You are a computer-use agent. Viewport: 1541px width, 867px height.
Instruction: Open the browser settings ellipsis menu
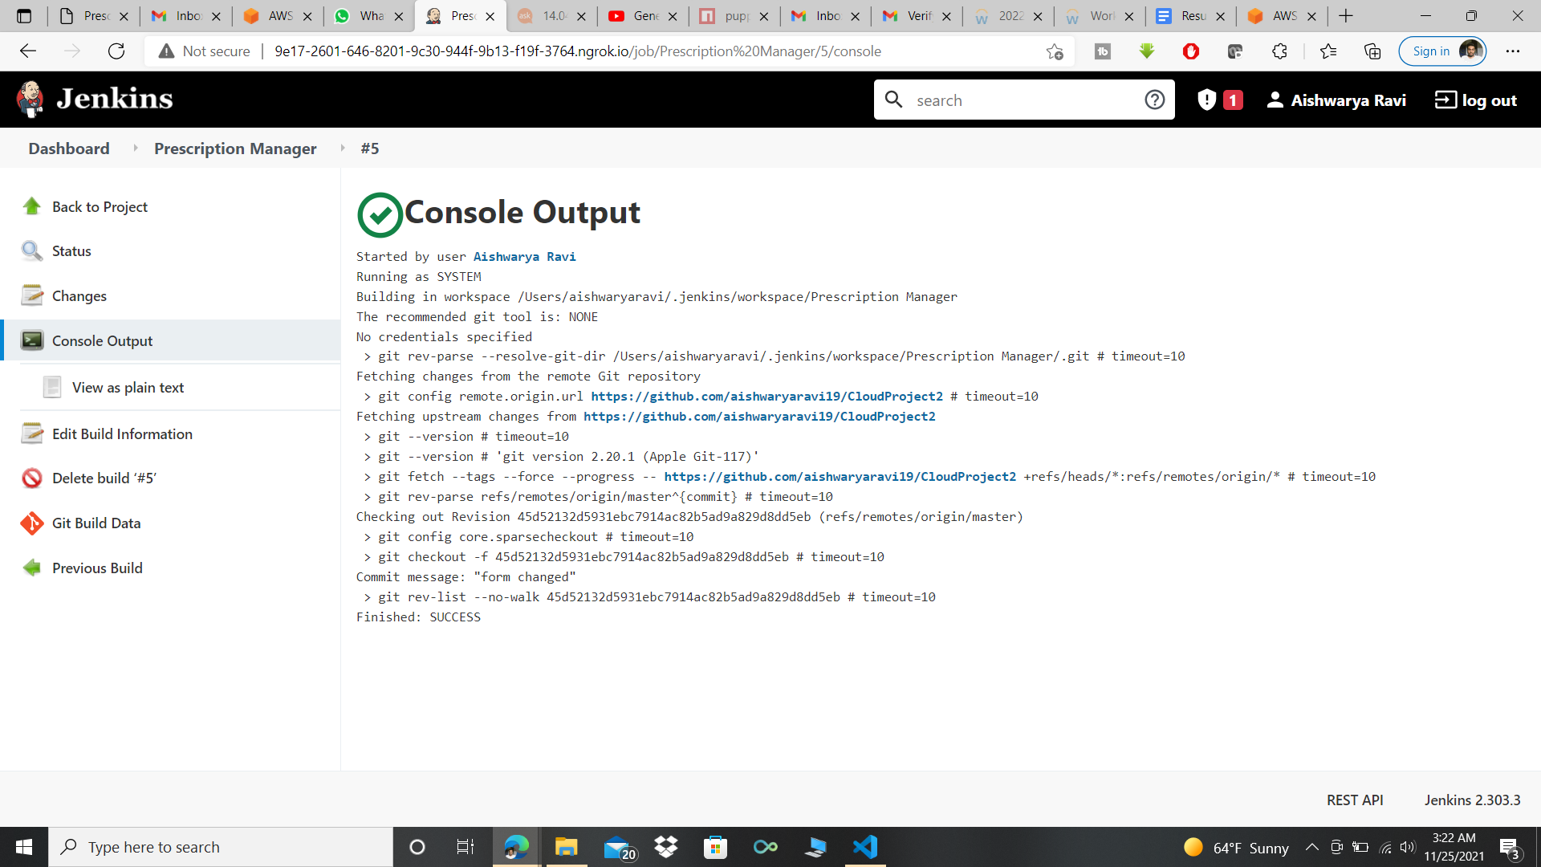pyautogui.click(x=1513, y=51)
